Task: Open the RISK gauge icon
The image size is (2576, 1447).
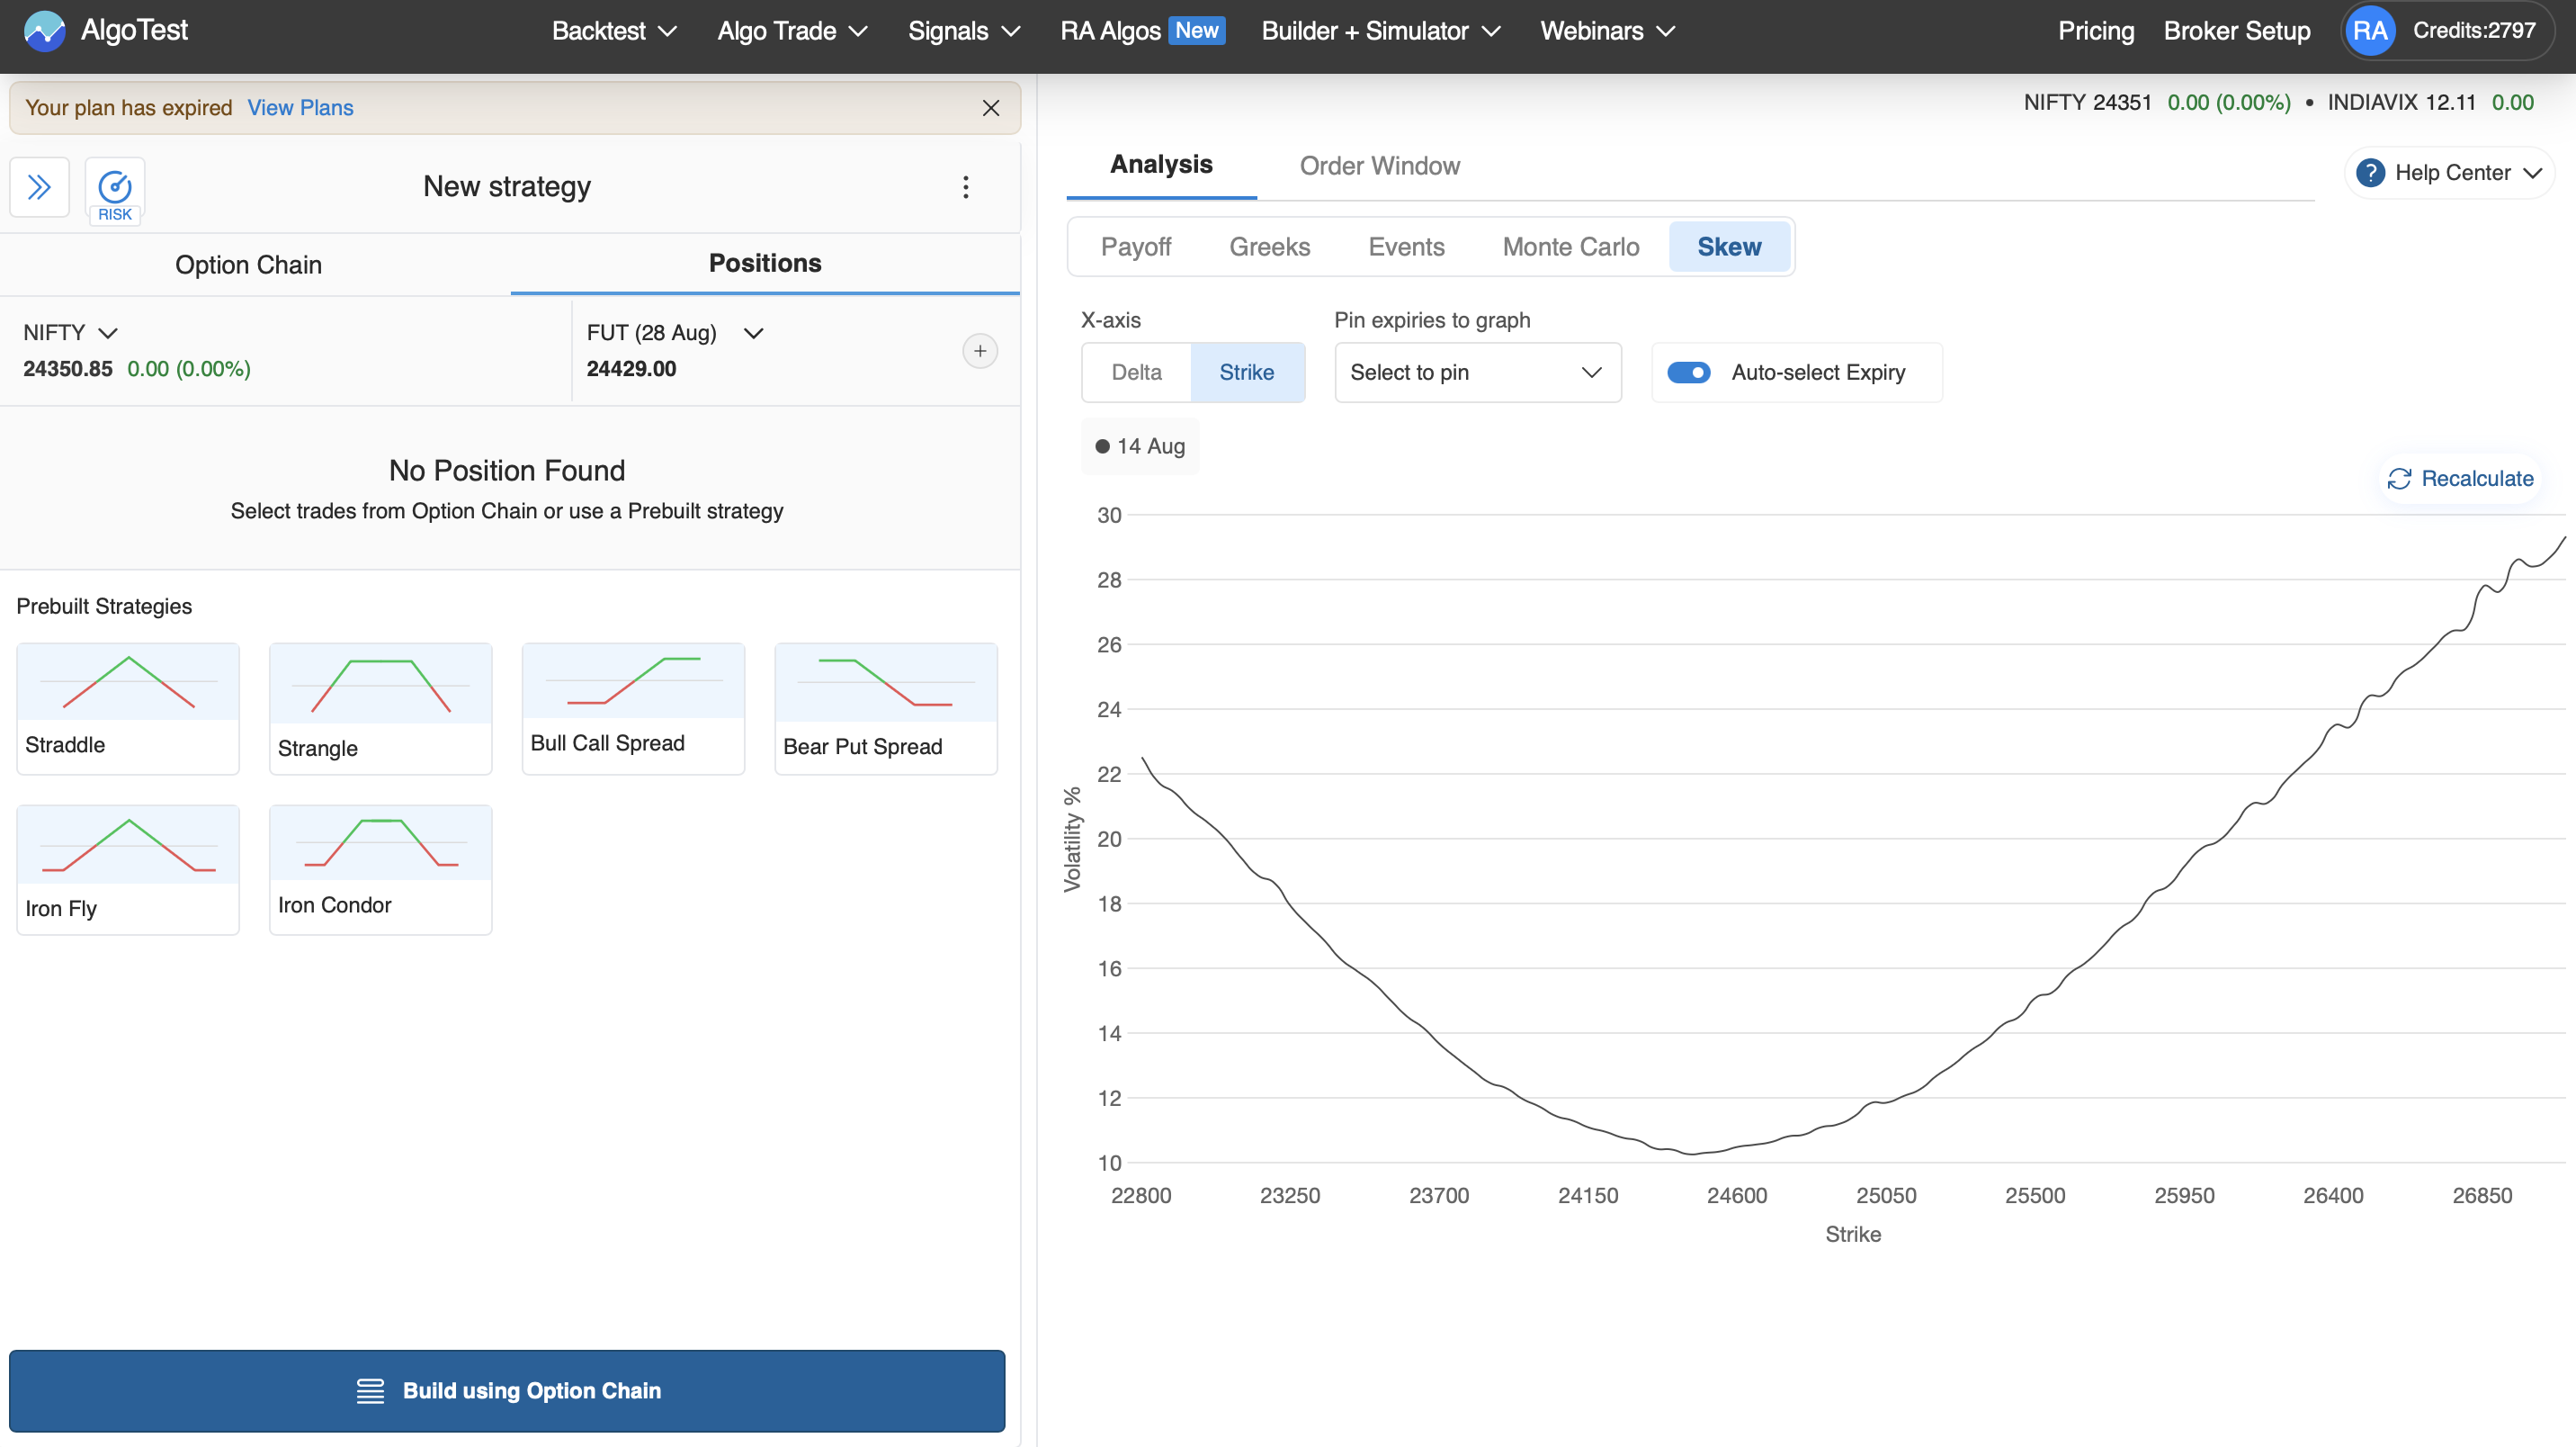Action: pyautogui.click(x=115, y=189)
